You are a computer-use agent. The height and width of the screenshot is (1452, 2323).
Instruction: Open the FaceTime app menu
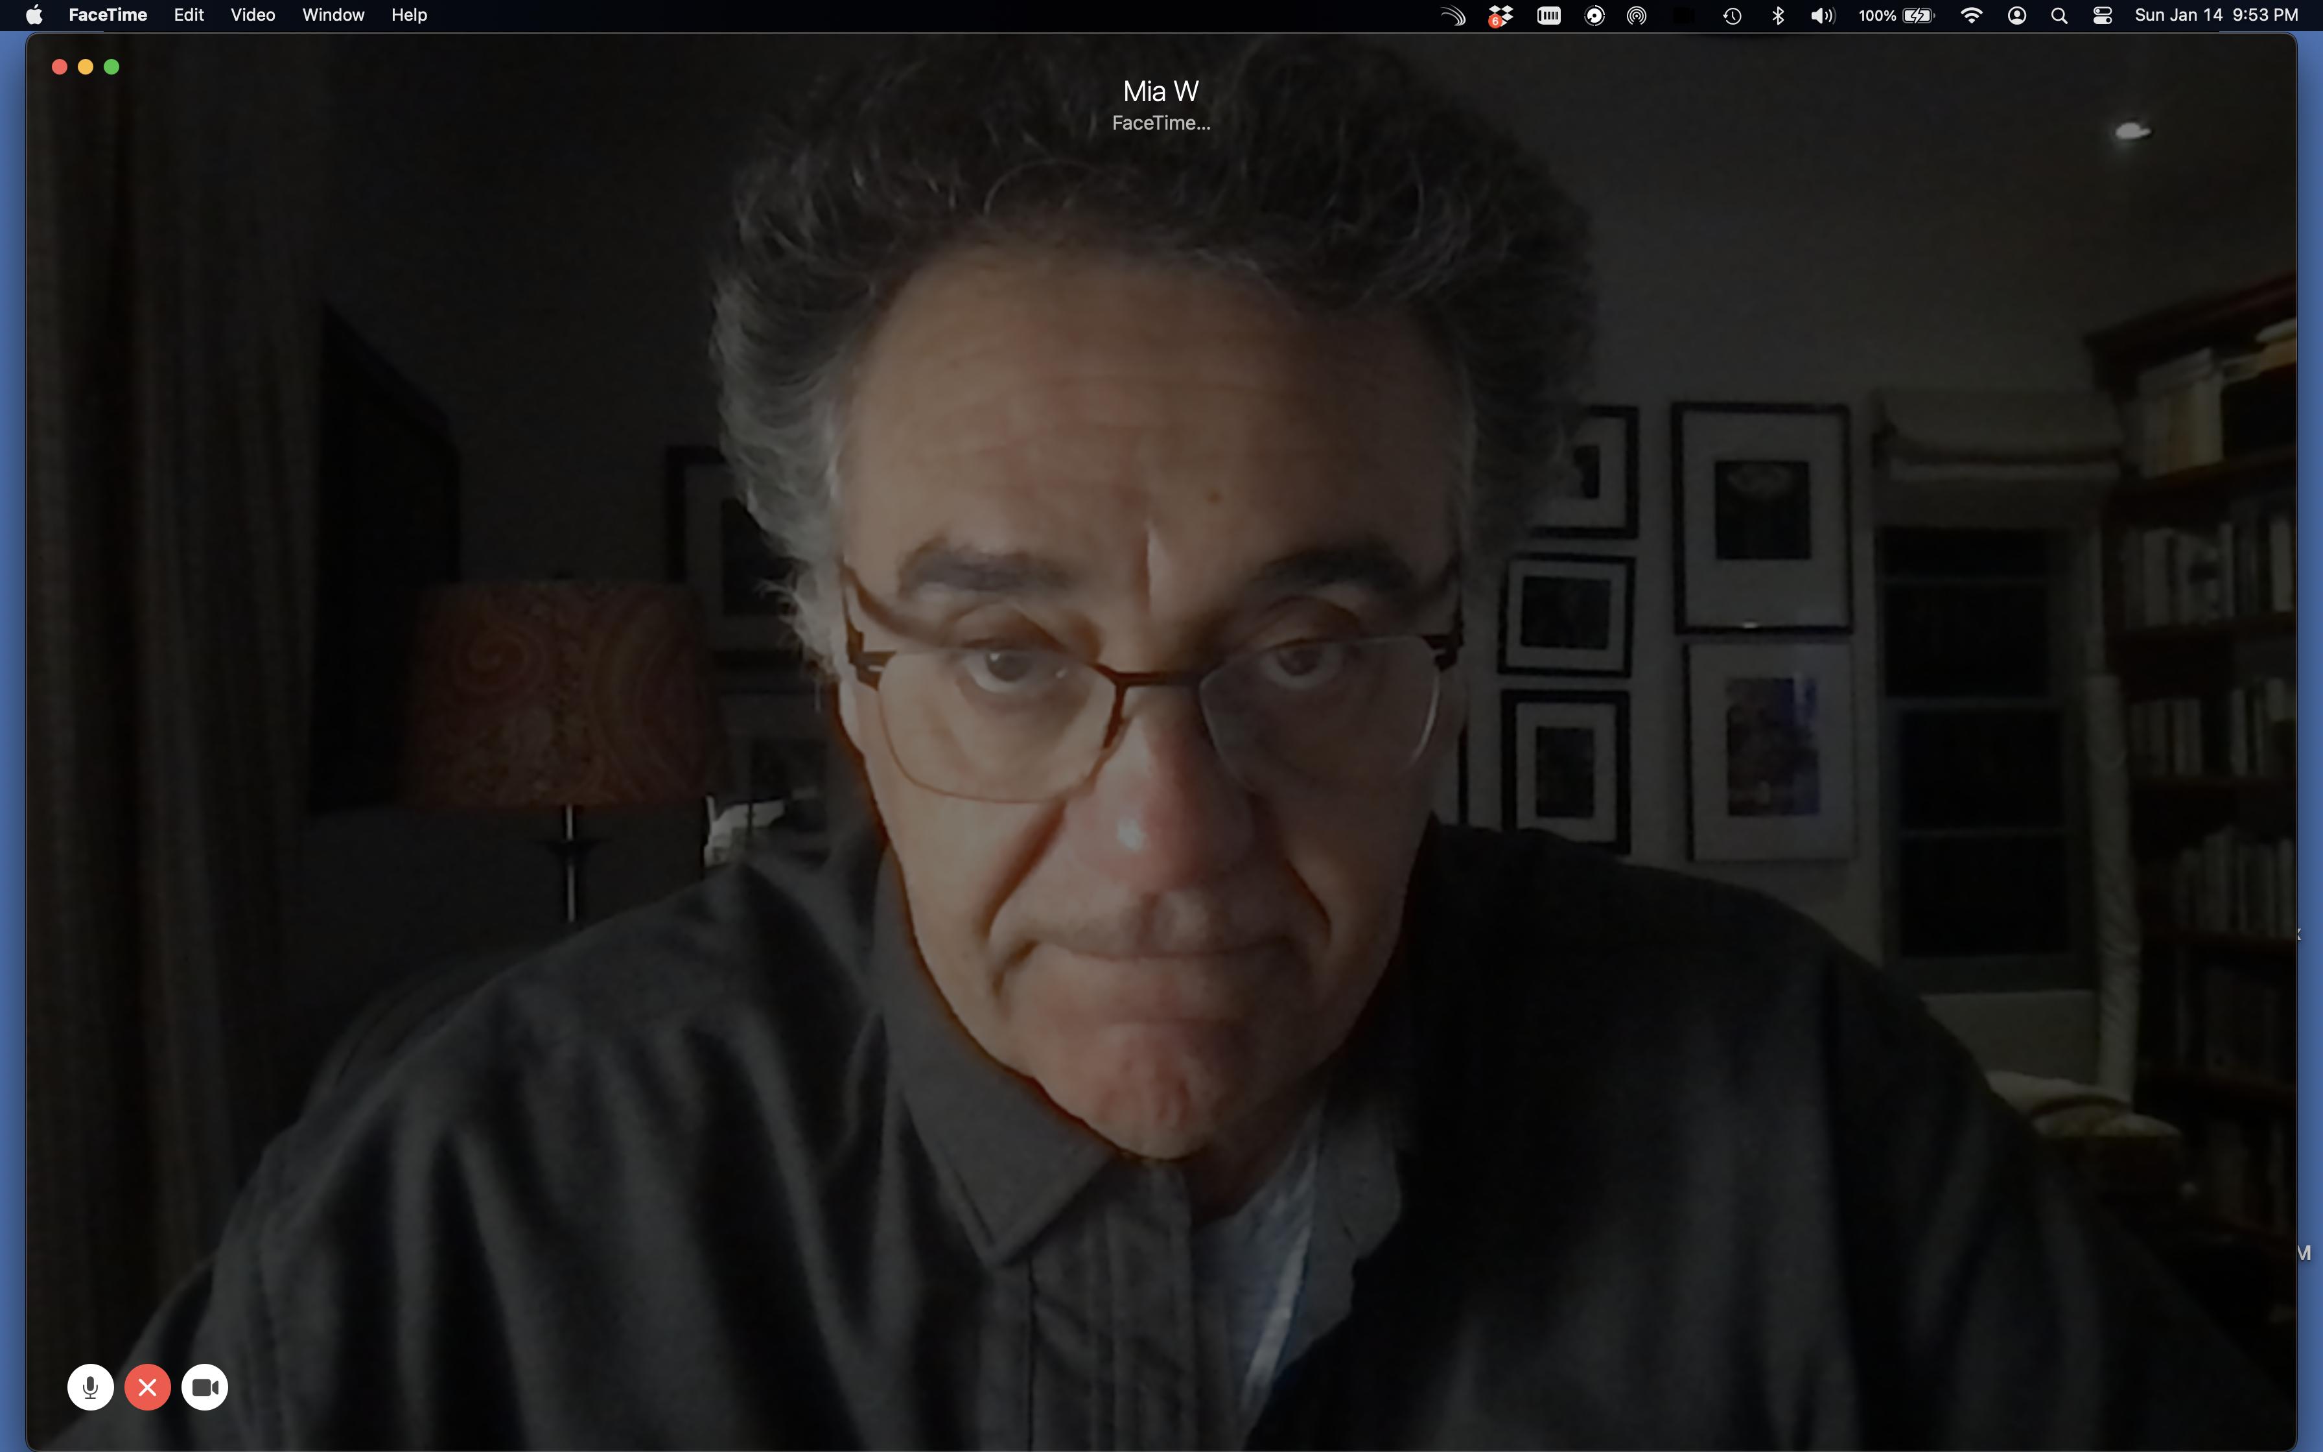(x=108, y=16)
